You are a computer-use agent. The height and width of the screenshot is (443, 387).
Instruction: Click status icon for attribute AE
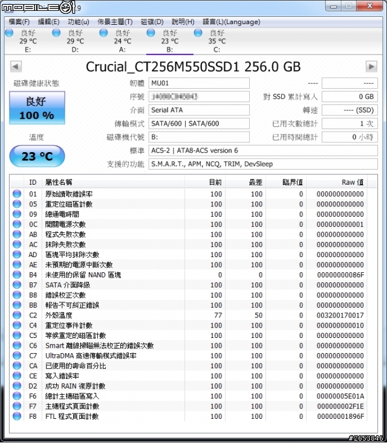(17, 264)
